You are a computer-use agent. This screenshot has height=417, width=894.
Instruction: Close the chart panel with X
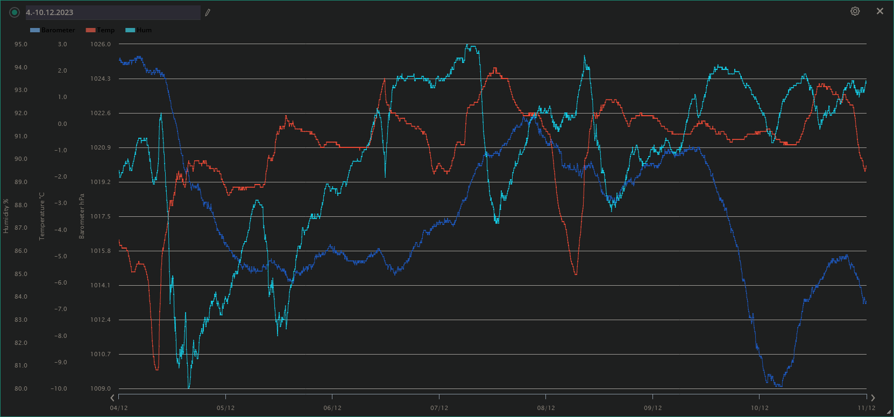[880, 11]
